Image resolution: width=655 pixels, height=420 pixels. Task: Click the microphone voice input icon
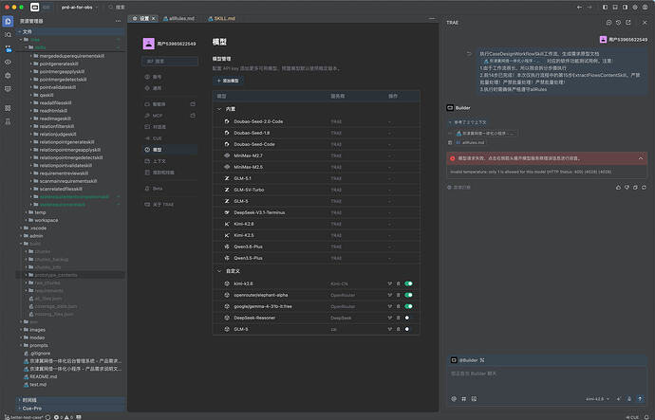pos(629,399)
